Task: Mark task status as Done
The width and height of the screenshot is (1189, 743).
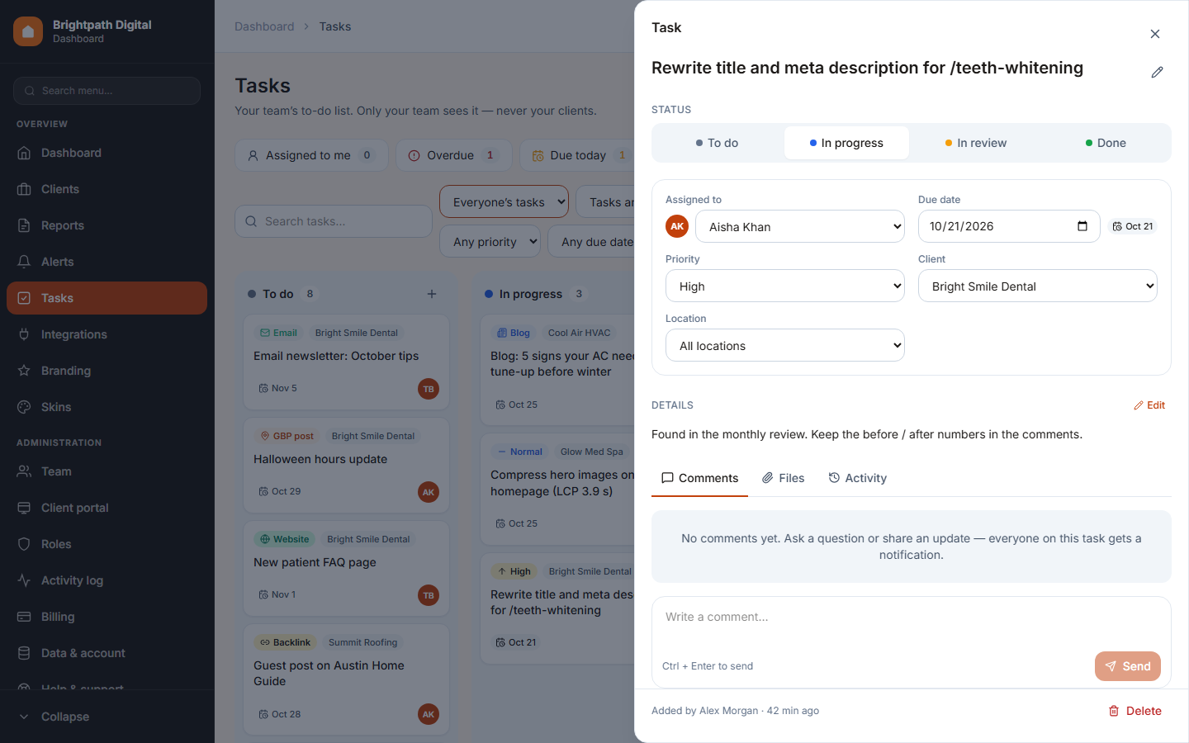Action: (1106, 143)
